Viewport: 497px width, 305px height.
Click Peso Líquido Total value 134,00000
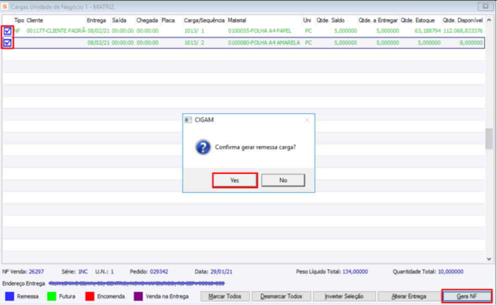(355, 272)
